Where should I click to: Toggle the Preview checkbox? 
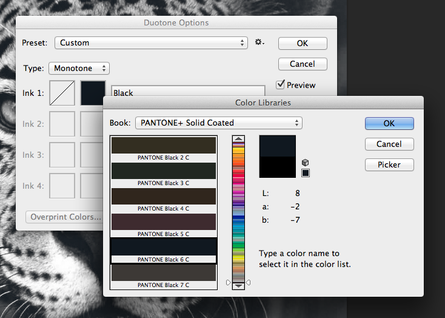pyautogui.click(x=280, y=85)
